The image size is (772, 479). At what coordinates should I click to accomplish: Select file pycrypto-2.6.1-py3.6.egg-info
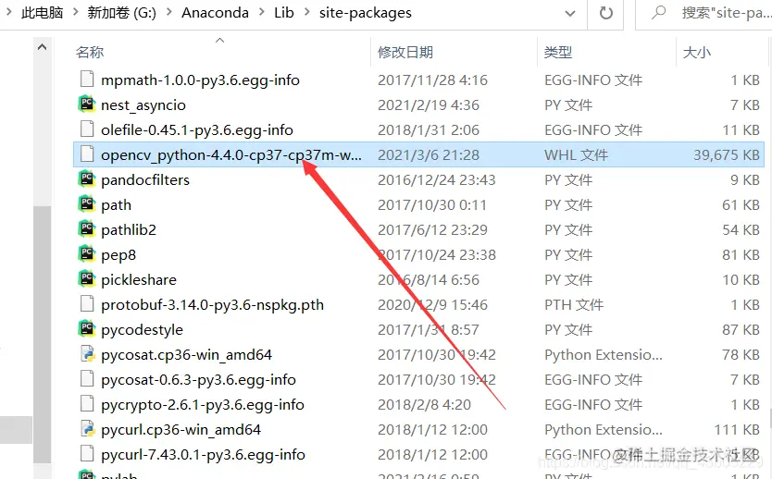click(203, 405)
